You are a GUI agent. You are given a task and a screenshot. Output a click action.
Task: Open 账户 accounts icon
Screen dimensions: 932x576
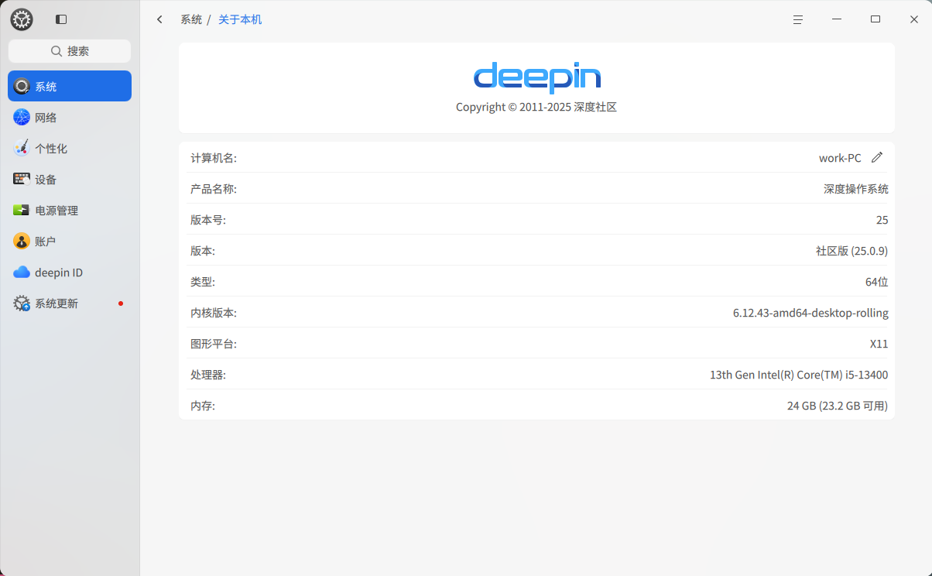coord(22,242)
